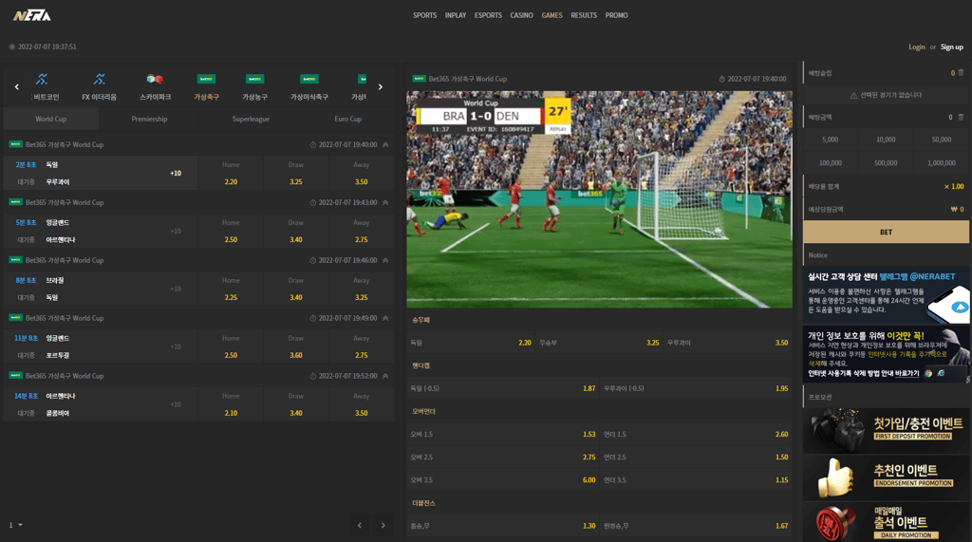Image resolution: width=972 pixels, height=542 pixels.
Task: Click the Sign up link
Action: pos(951,47)
